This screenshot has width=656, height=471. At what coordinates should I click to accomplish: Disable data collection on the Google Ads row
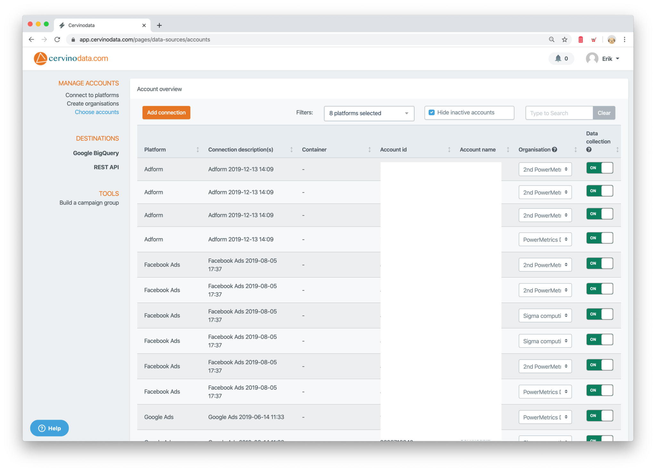(599, 416)
